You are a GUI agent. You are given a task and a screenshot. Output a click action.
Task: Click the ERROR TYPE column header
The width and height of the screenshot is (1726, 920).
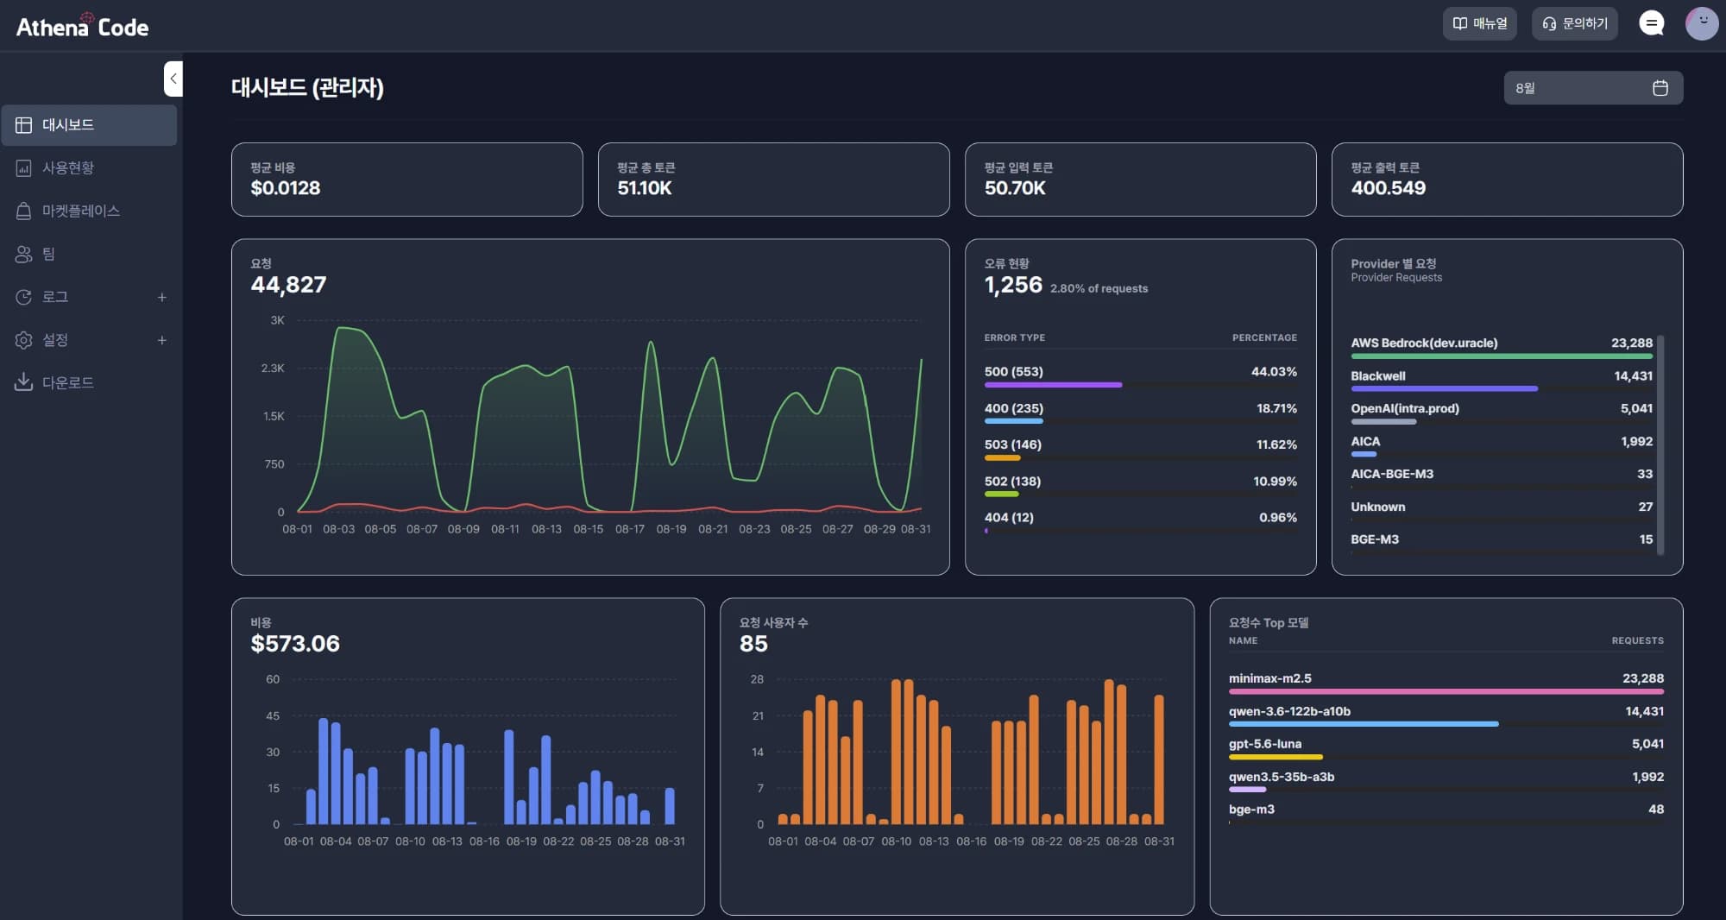[x=1015, y=337]
